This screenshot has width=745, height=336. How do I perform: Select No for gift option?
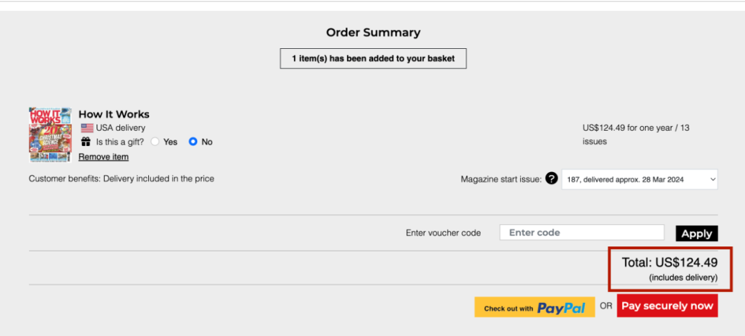click(193, 142)
